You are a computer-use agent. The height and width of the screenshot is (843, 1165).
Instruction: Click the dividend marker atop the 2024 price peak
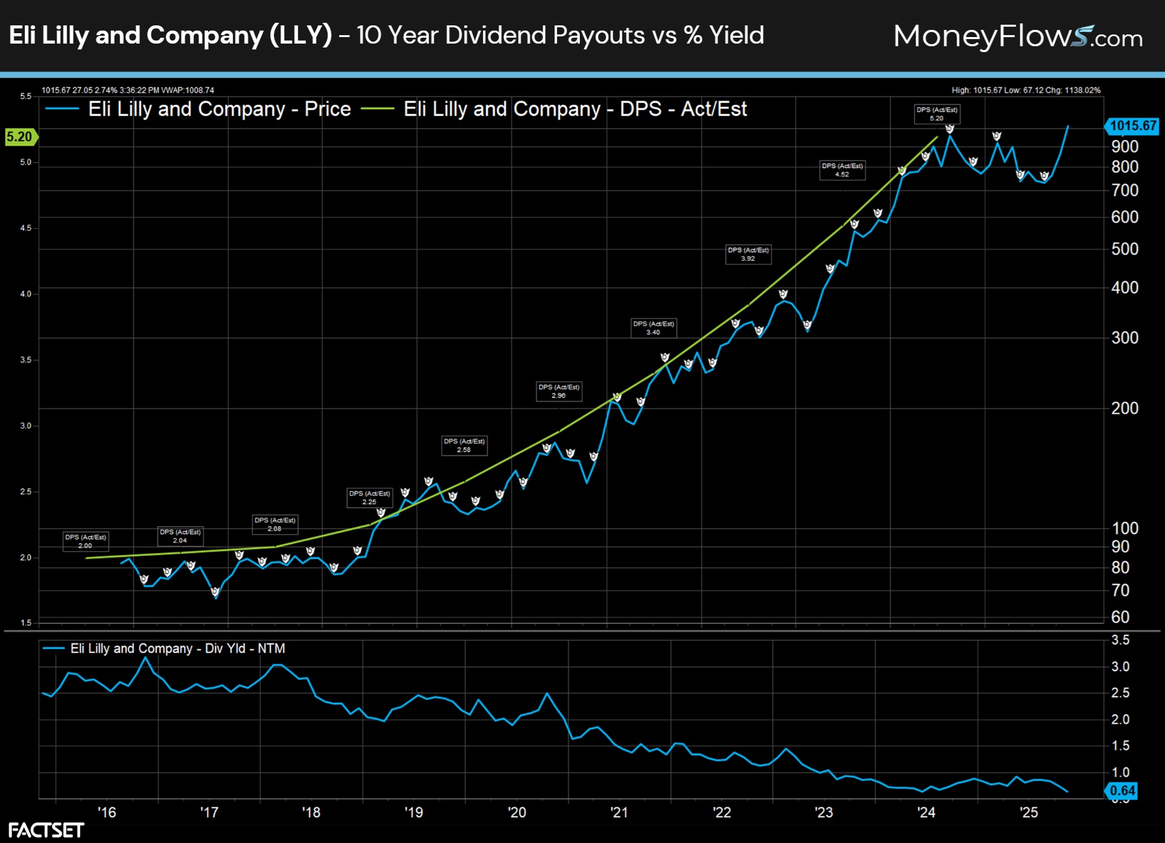coord(949,129)
